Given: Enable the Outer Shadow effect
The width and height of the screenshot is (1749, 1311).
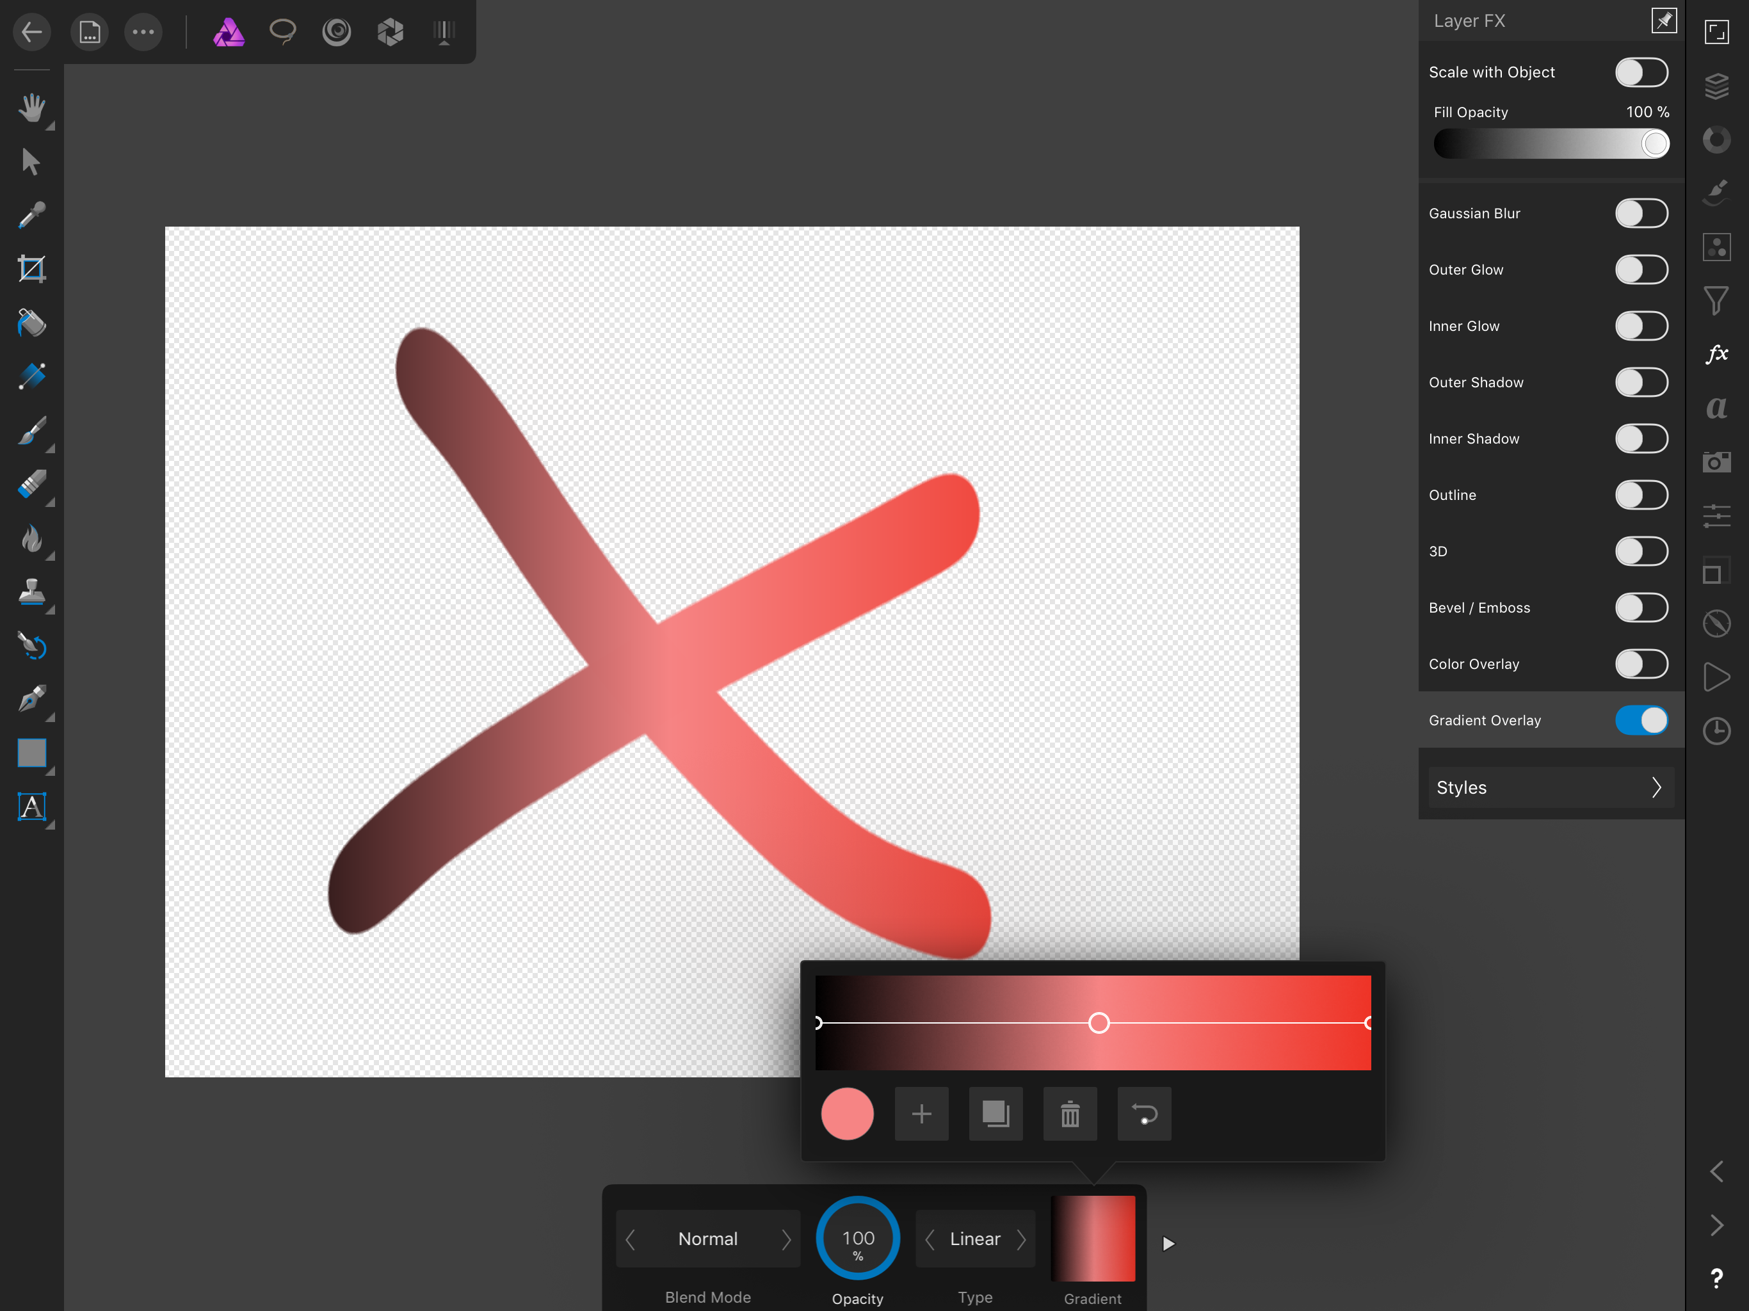Looking at the screenshot, I should 1641,383.
